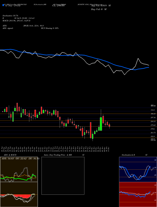Screen dimensions: 157x207
Task: Click the "MACD: 281.96, 281.67, 0.29 D" line
Action: pos(16,21)
